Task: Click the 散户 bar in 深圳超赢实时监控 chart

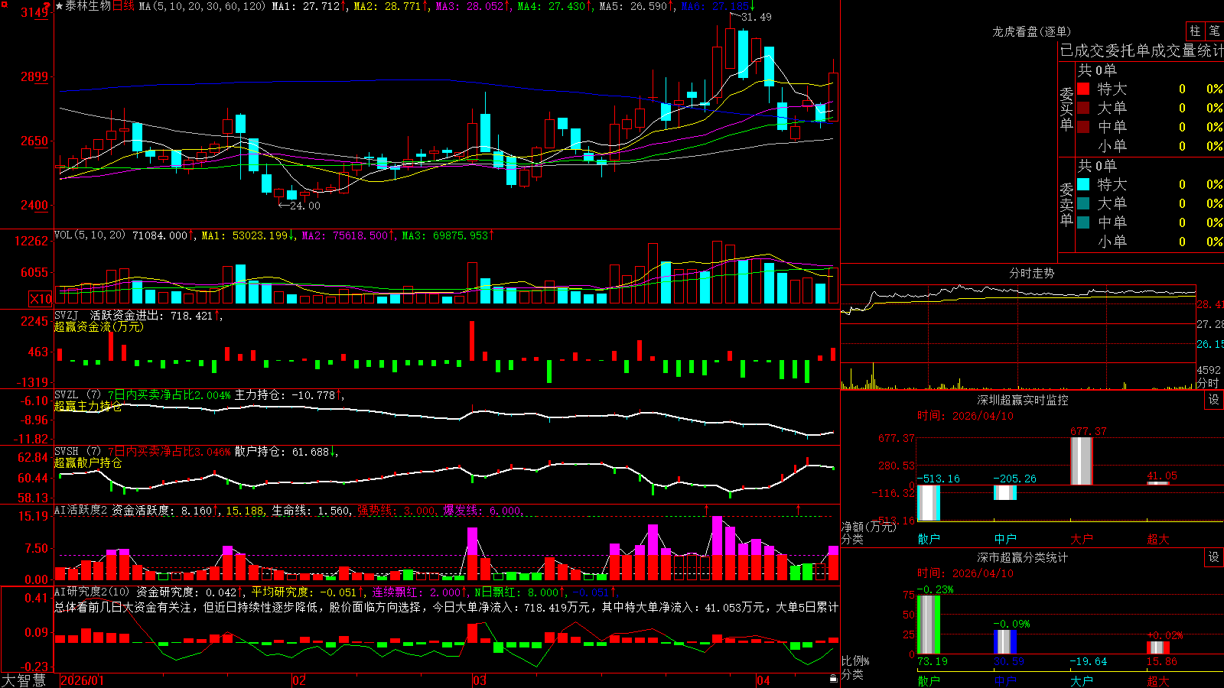Action: [x=929, y=503]
